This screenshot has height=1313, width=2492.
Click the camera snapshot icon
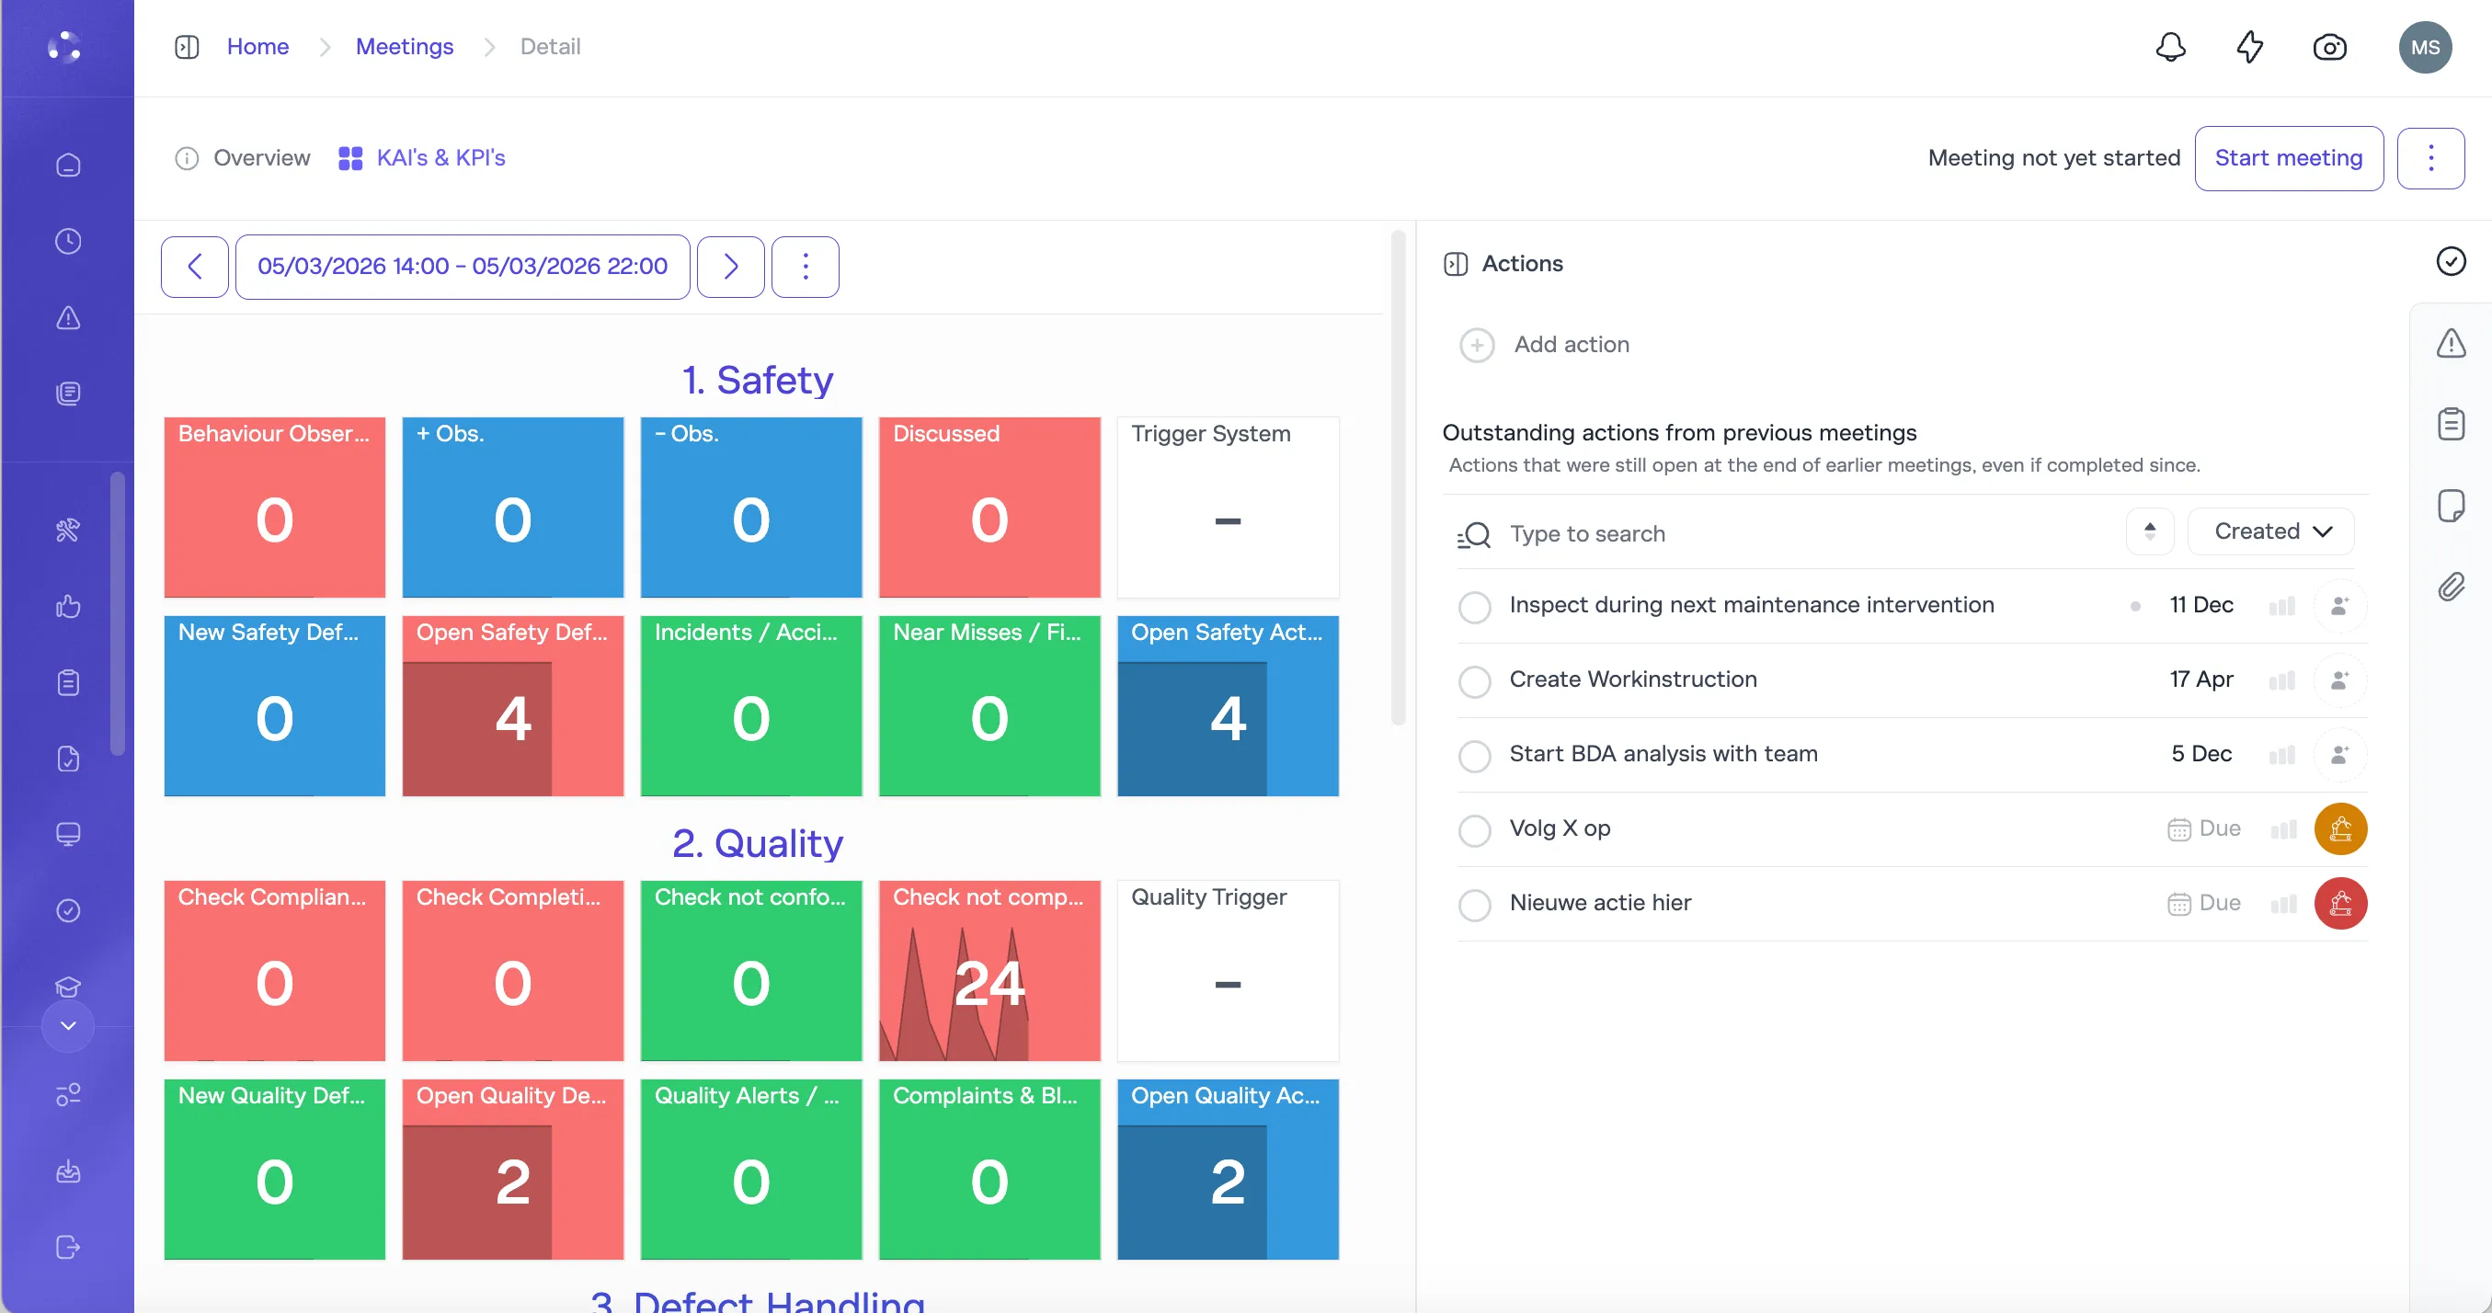(x=2328, y=47)
